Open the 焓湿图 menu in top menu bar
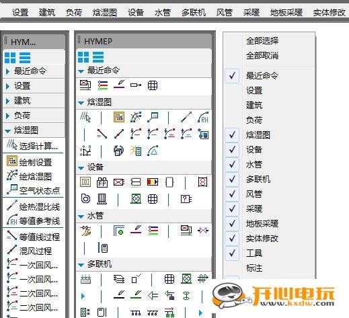 click(105, 12)
